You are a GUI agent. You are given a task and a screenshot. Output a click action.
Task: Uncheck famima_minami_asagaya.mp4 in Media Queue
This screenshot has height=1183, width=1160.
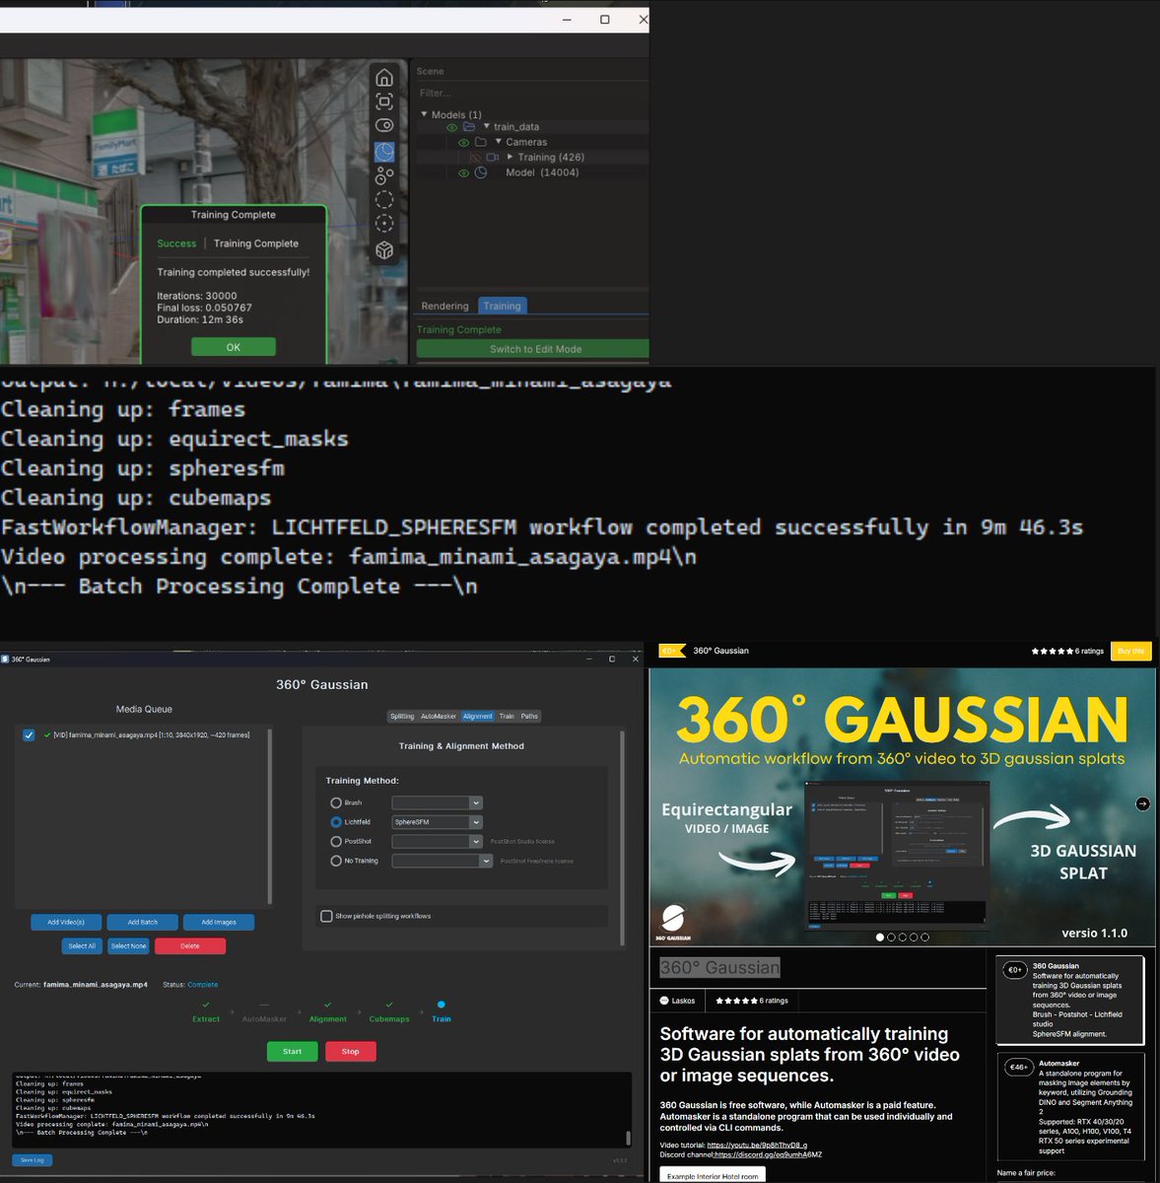point(29,735)
